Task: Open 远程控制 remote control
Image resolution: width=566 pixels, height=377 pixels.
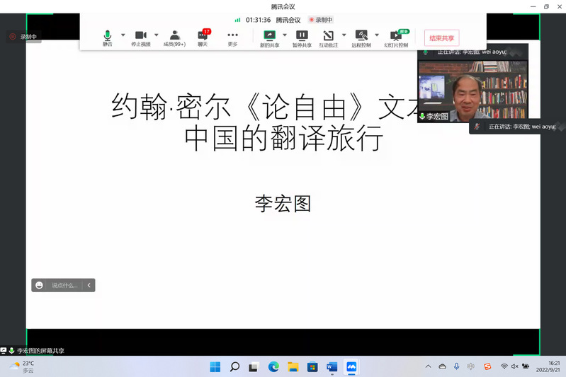Action: pyautogui.click(x=361, y=37)
